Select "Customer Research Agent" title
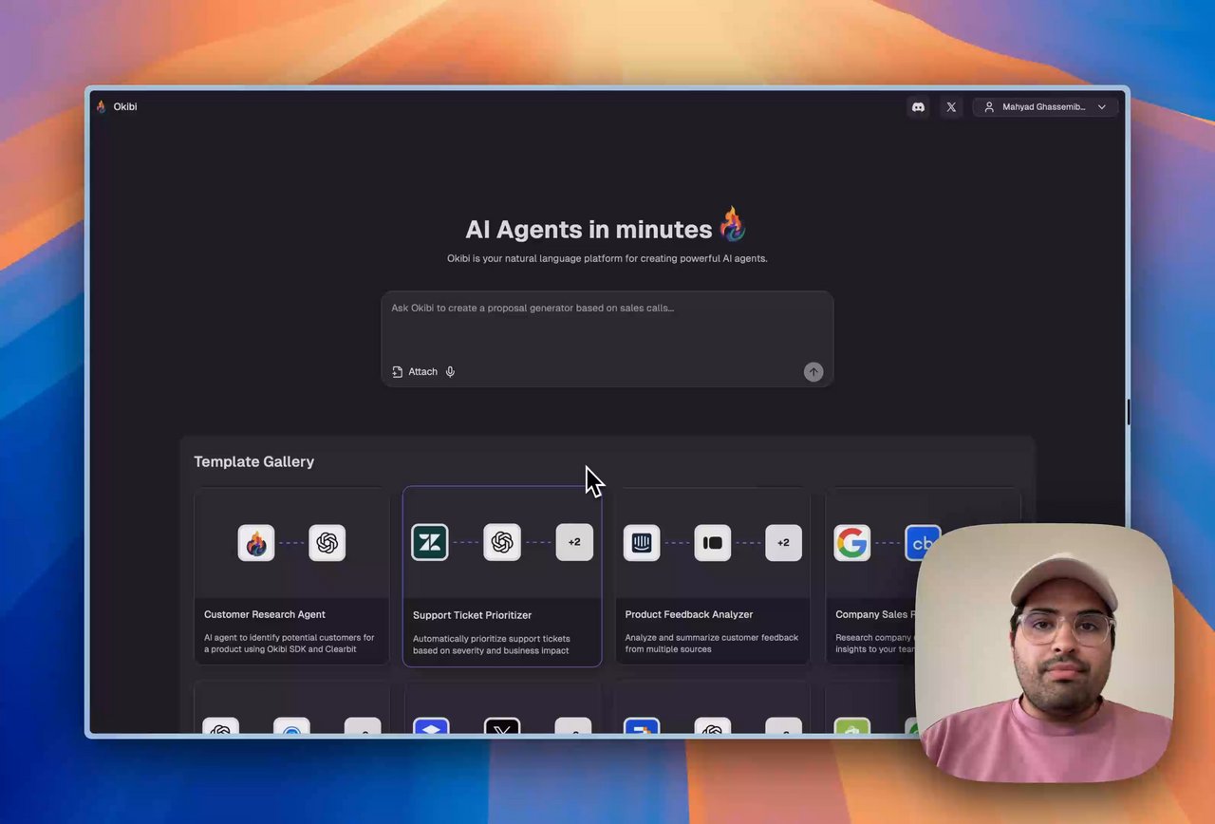The height and width of the screenshot is (824, 1215). (x=265, y=614)
